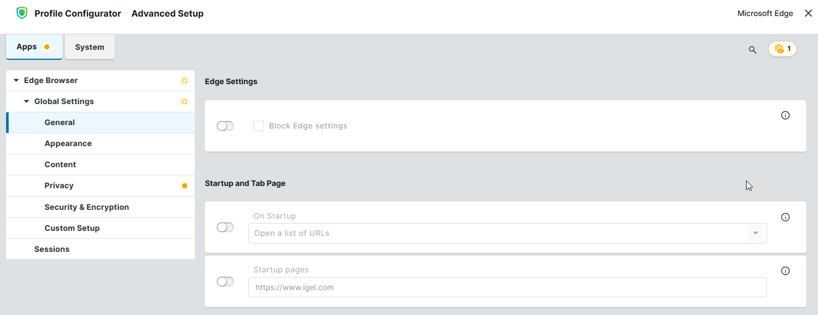Open the Appearance settings page
The width and height of the screenshot is (818, 315).
coord(68,144)
